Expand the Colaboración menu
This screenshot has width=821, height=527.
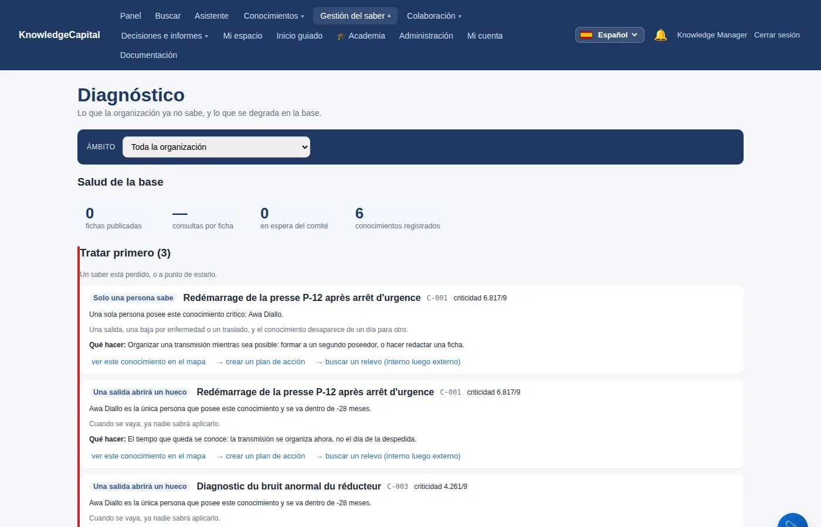434,16
